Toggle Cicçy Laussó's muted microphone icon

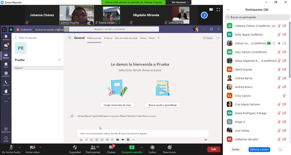(x=284, y=96)
